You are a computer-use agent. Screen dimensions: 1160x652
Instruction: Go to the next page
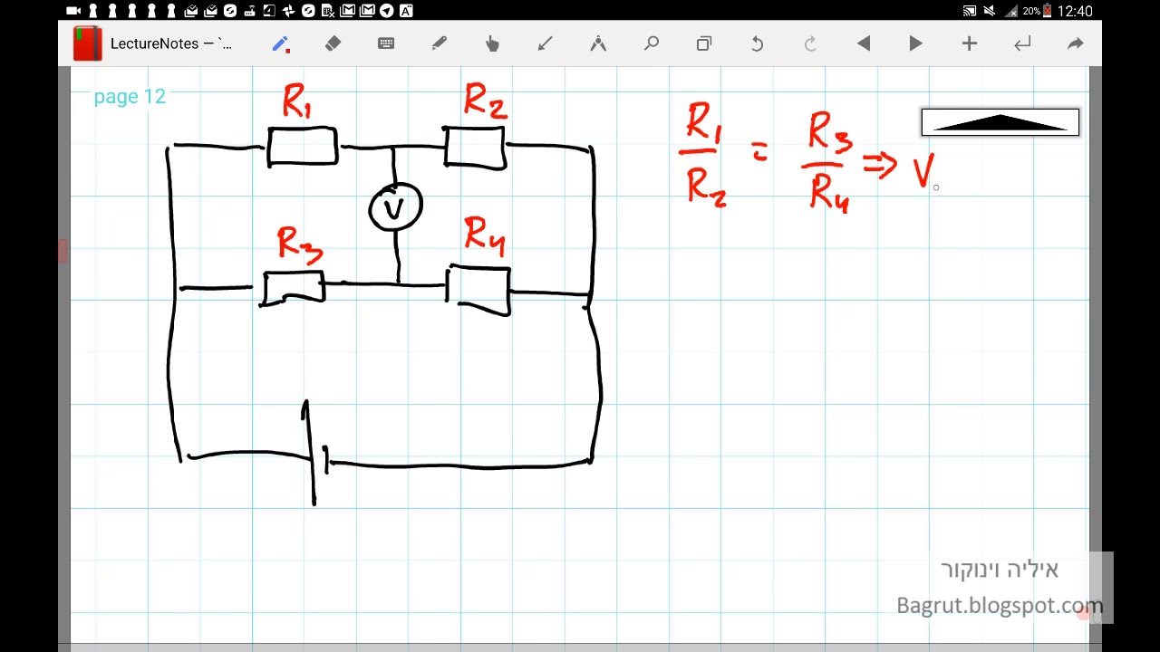click(916, 43)
